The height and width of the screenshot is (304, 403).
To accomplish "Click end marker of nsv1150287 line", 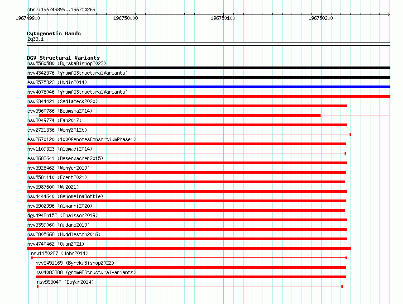I will click(346, 258).
